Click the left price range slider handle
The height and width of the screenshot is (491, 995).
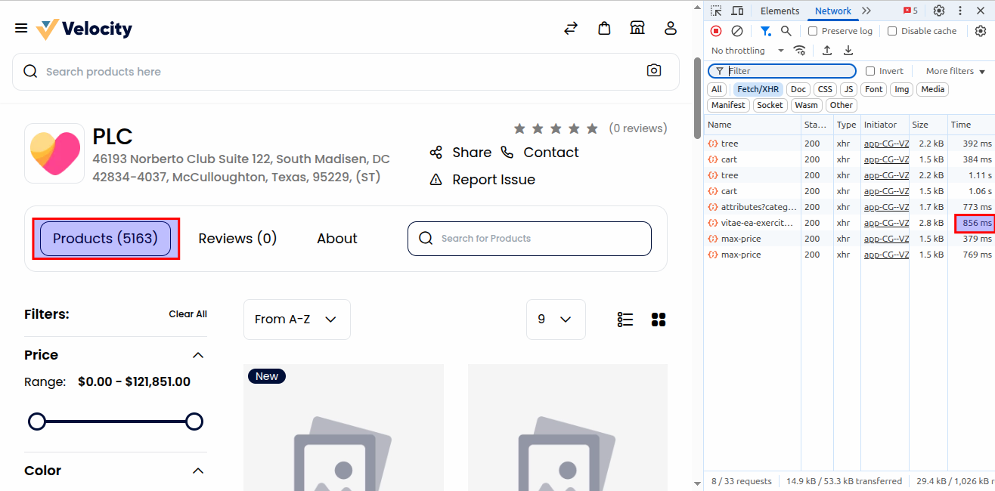[x=37, y=422]
